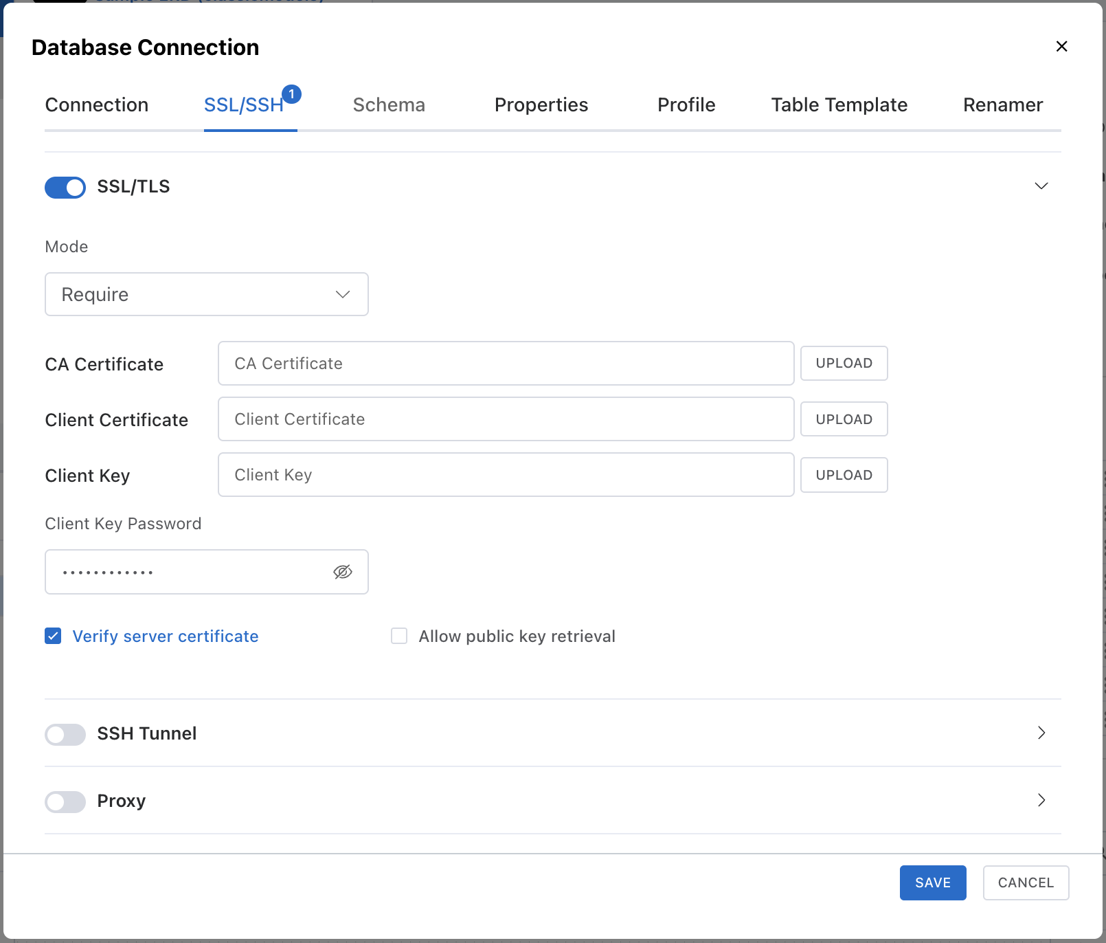The width and height of the screenshot is (1106, 943).
Task: Go to the Properties tab
Action: coord(541,104)
